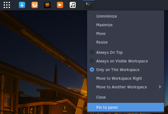Screen dimensions: 168x114
Task: Open the applications grid launcher
Action: [7, 5]
